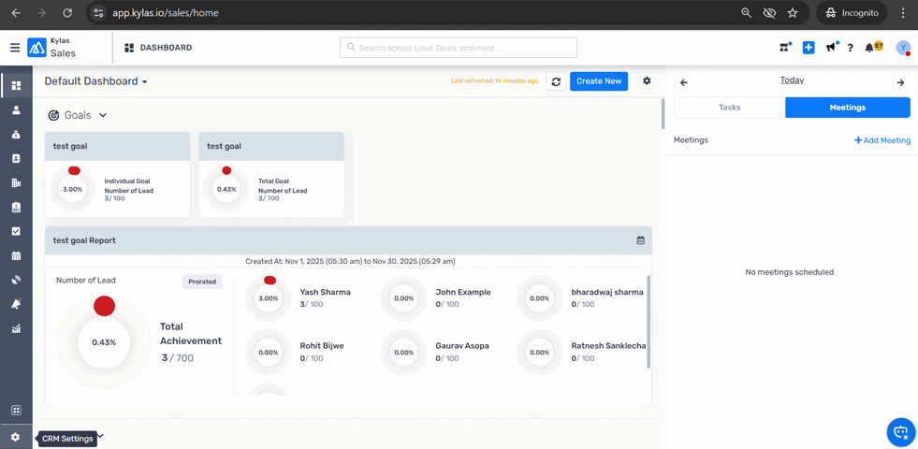Go to the next day arrow
The image size is (918, 449).
(x=900, y=82)
